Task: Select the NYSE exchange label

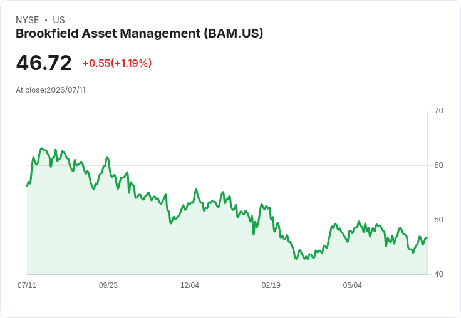Action: [28, 20]
